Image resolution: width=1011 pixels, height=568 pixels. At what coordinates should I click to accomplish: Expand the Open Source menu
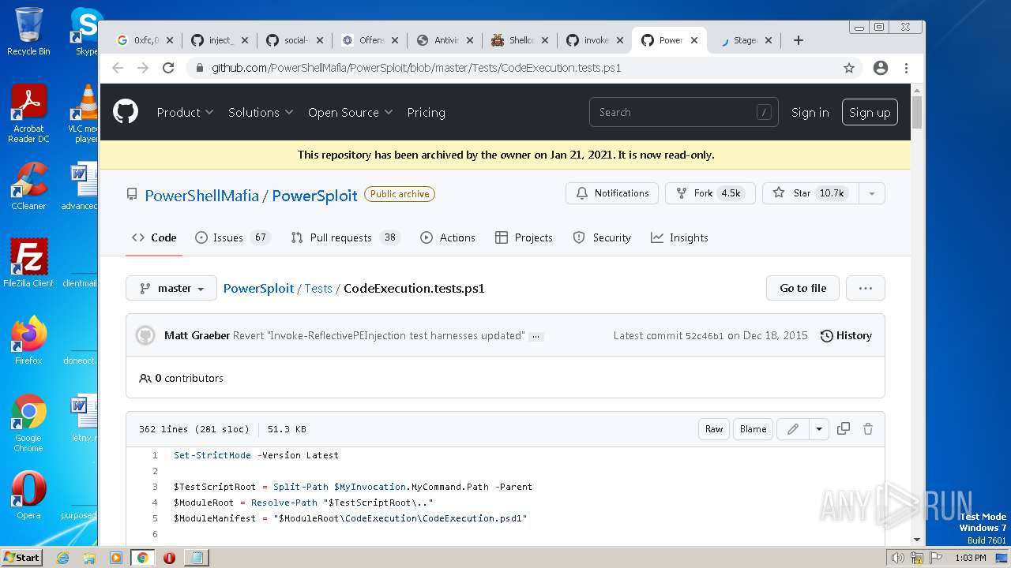point(350,112)
